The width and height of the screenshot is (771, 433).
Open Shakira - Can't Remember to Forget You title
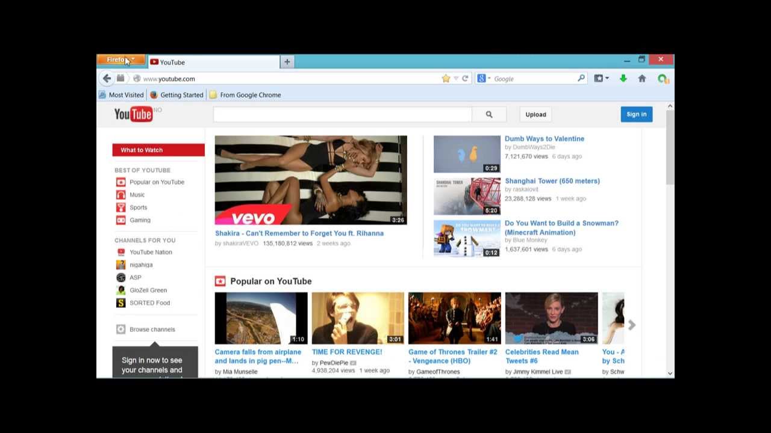(299, 233)
